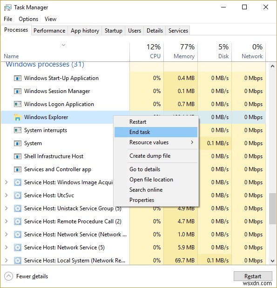Image resolution: width=277 pixels, height=288 pixels.
Task: Sort processes by the Network column header
Action: (x=249, y=52)
